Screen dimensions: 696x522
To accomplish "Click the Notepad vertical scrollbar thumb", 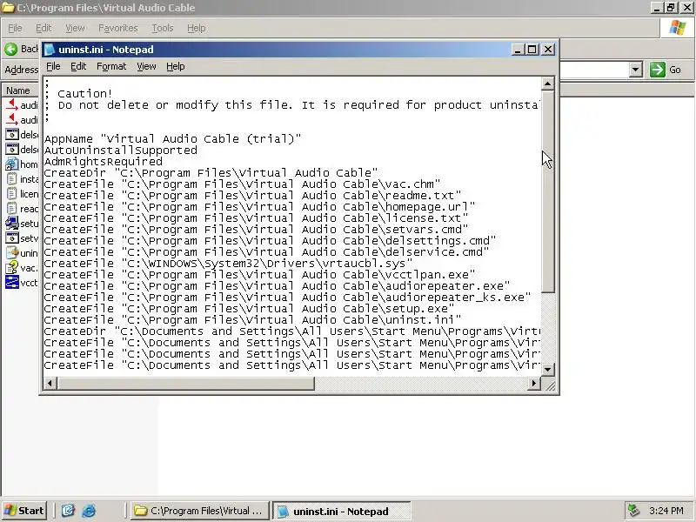I will 548,191.
